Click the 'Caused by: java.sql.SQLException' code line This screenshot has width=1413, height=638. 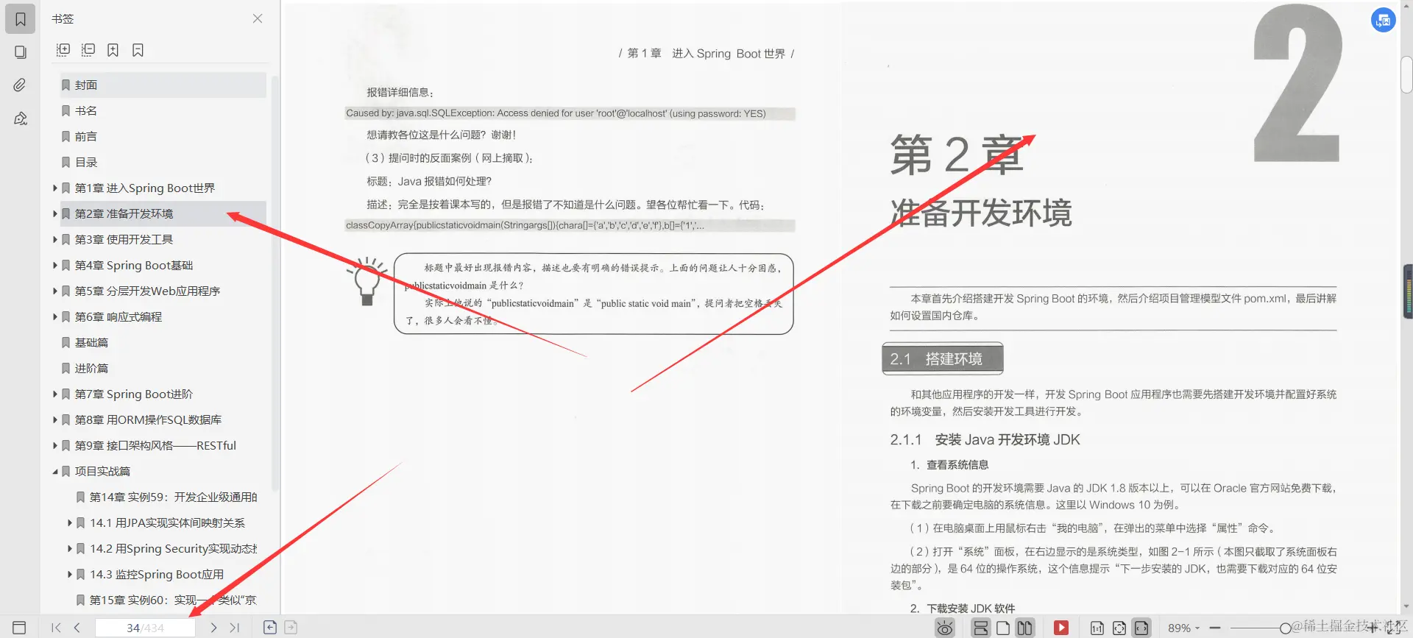(x=570, y=113)
